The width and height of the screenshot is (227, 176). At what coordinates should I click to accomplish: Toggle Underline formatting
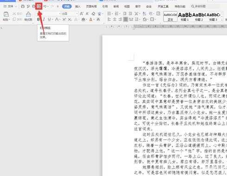click(49, 20)
